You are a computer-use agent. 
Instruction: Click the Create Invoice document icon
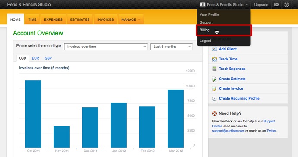pyautogui.click(x=214, y=89)
